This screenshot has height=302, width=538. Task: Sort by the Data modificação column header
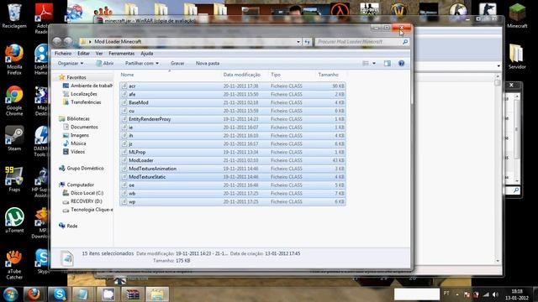pos(242,75)
